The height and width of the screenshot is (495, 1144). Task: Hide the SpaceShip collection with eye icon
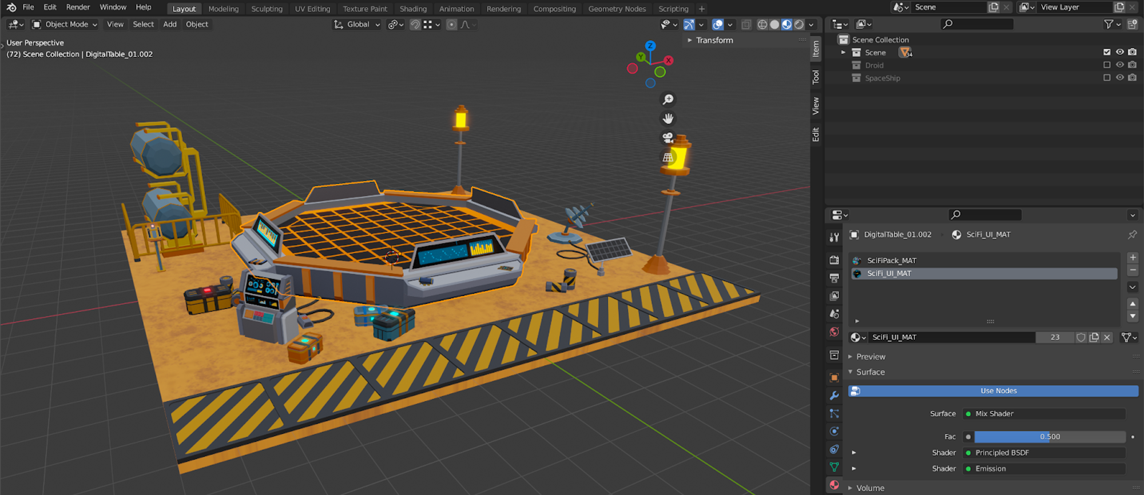click(1119, 78)
